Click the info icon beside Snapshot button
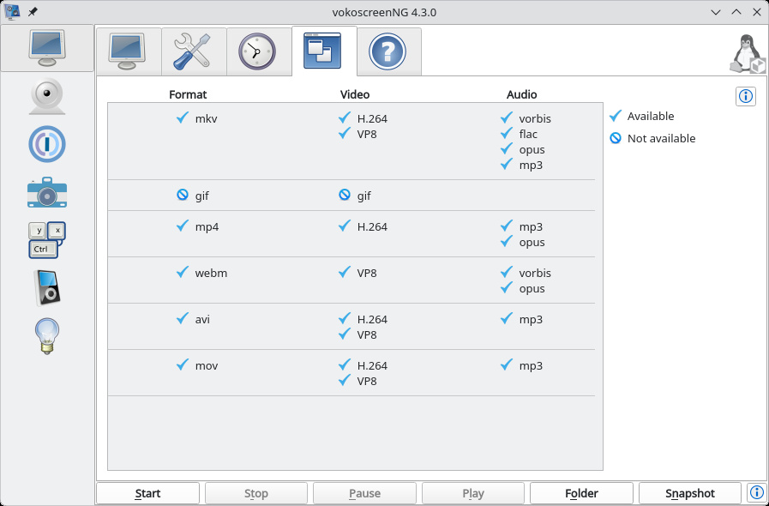 click(x=756, y=493)
